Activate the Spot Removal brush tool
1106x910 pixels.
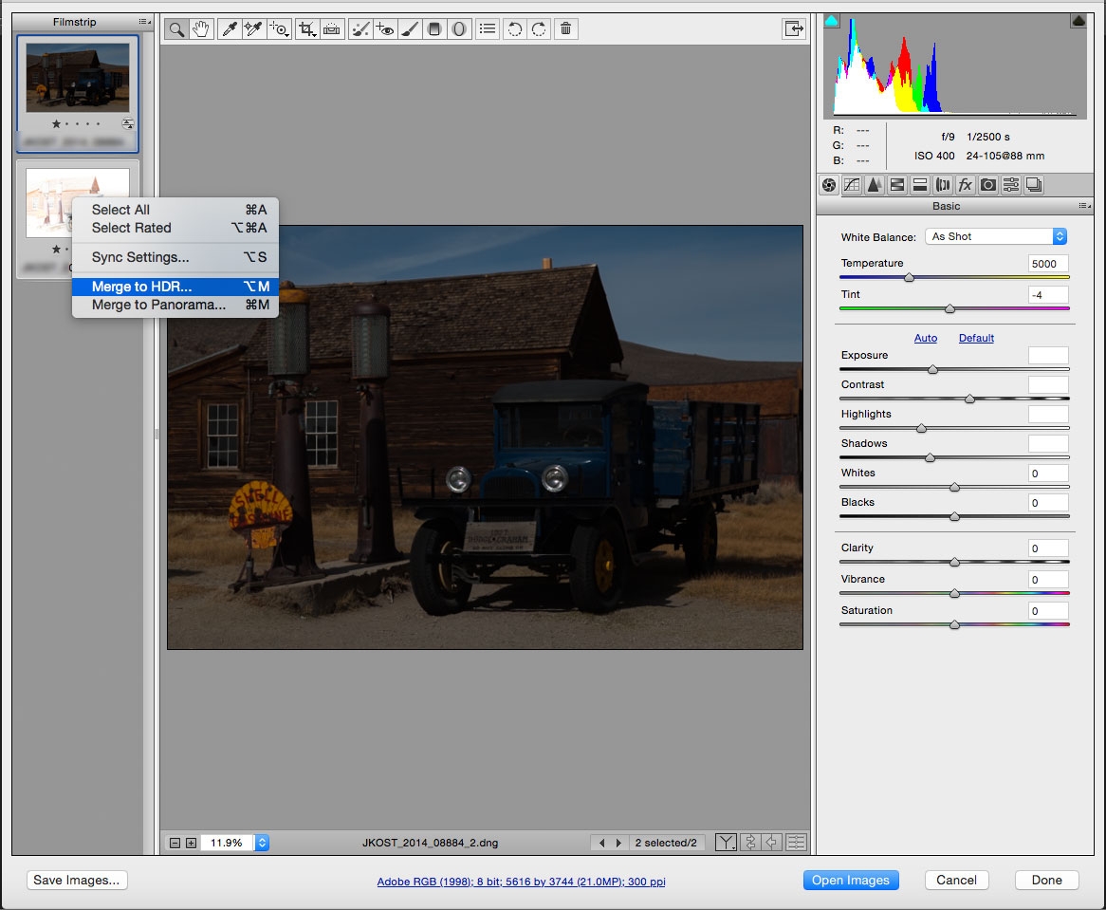click(x=359, y=29)
